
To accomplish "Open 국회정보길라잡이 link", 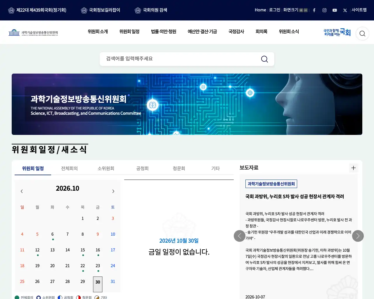I will (x=101, y=10).
